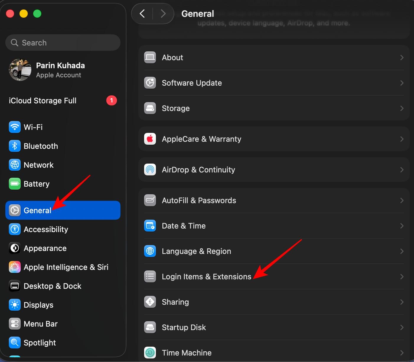Click the Time Machine row text
The height and width of the screenshot is (362, 414).
[x=187, y=353]
